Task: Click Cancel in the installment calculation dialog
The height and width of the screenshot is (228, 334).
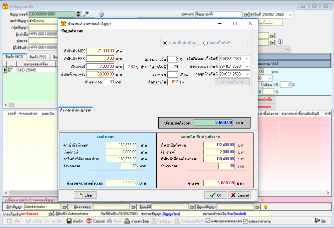Action: [x=239, y=195]
